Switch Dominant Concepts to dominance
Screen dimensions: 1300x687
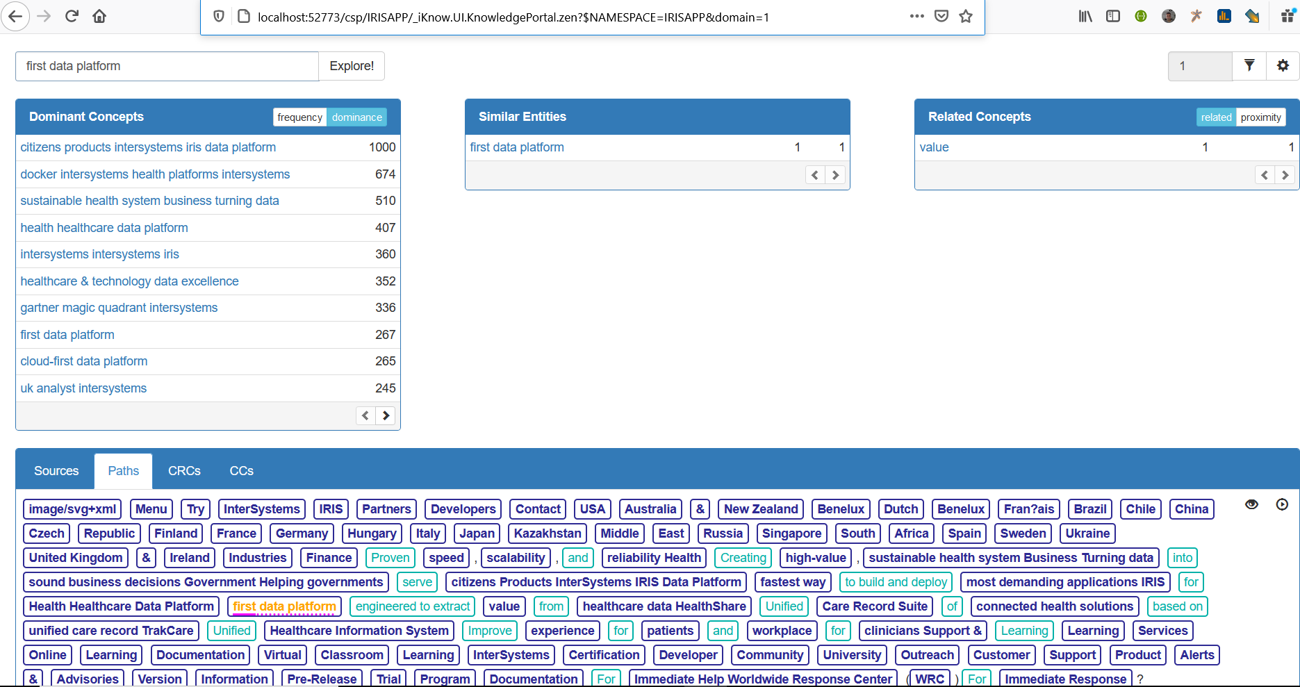(357, 117)
